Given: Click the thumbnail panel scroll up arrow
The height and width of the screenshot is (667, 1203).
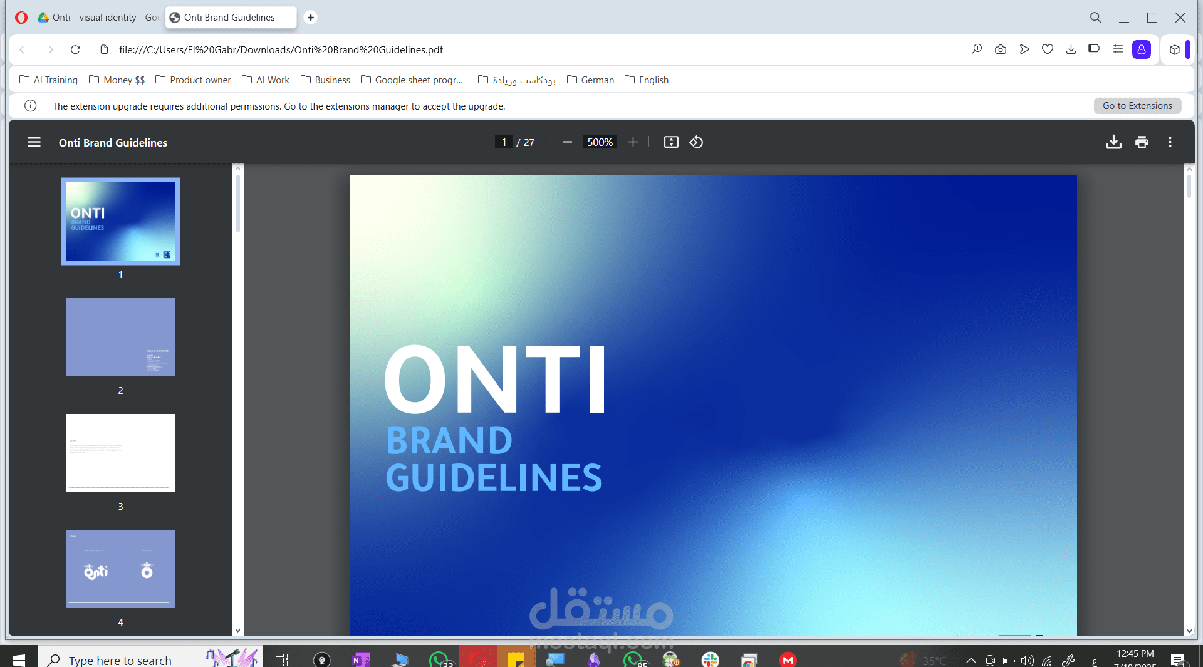Looking at the screenshot, I should tap(237, 168).
